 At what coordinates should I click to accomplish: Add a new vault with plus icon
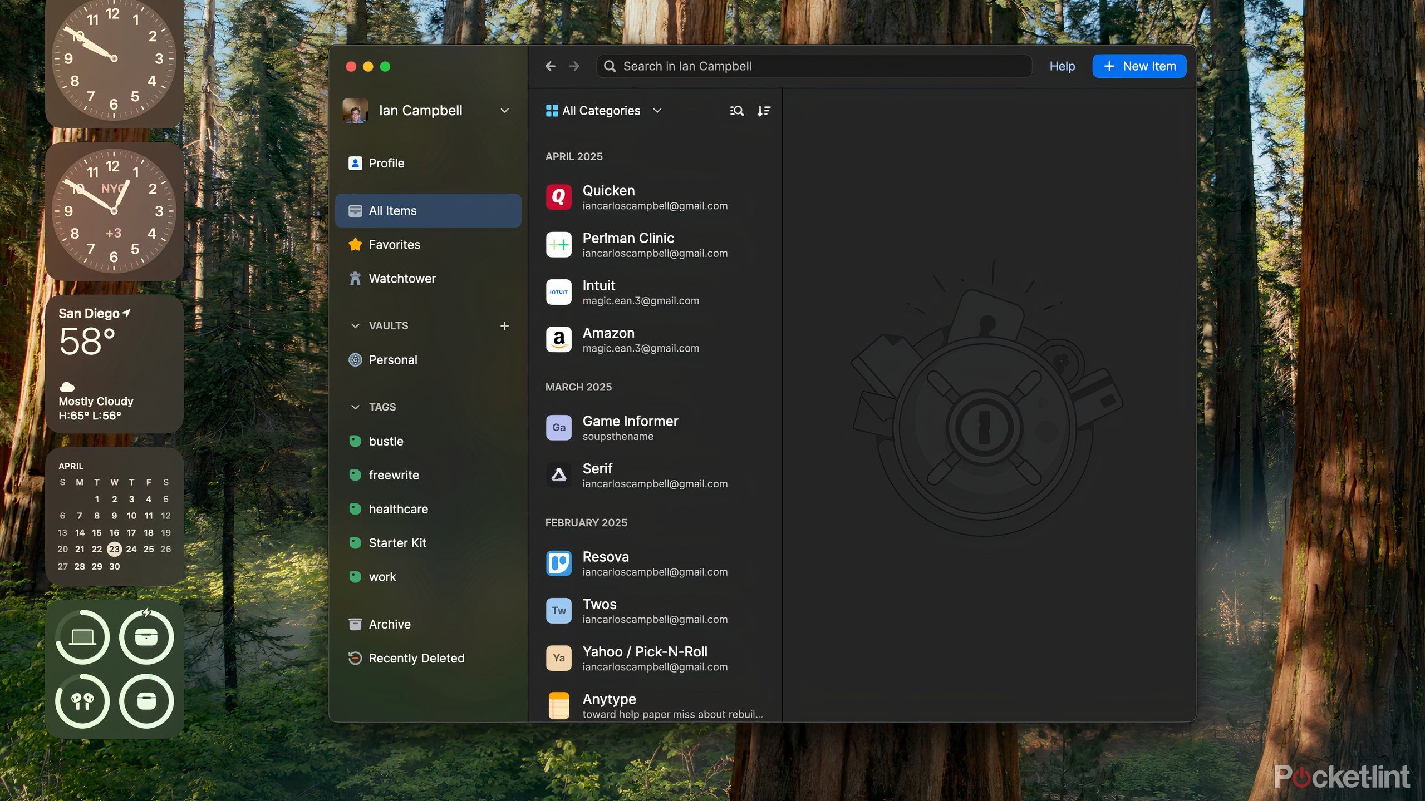point(504,326)
